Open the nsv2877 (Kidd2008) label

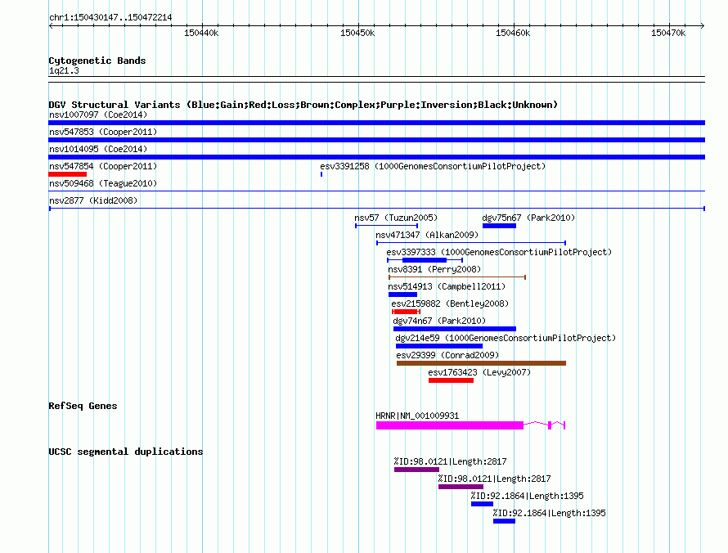[x=93, y=200]
